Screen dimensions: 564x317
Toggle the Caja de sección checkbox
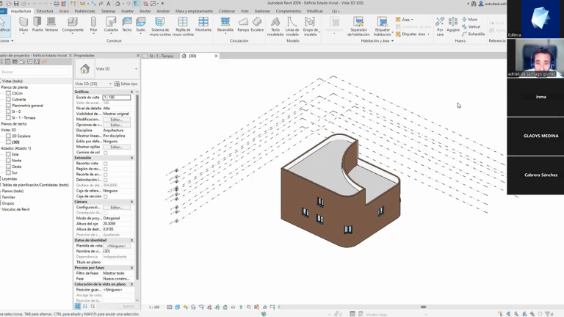coord(106,197)
